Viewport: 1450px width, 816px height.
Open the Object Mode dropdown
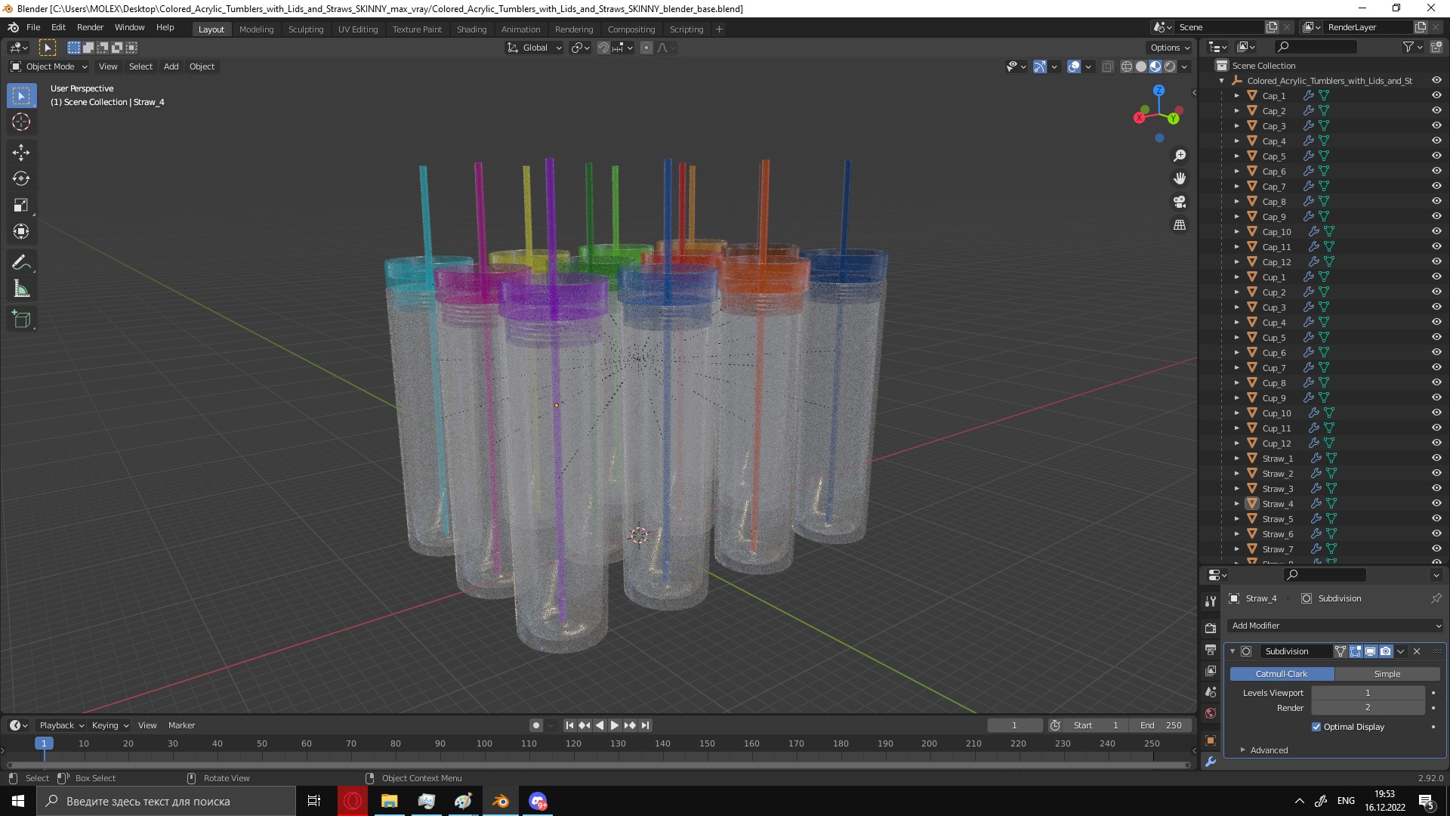point(49,66)
